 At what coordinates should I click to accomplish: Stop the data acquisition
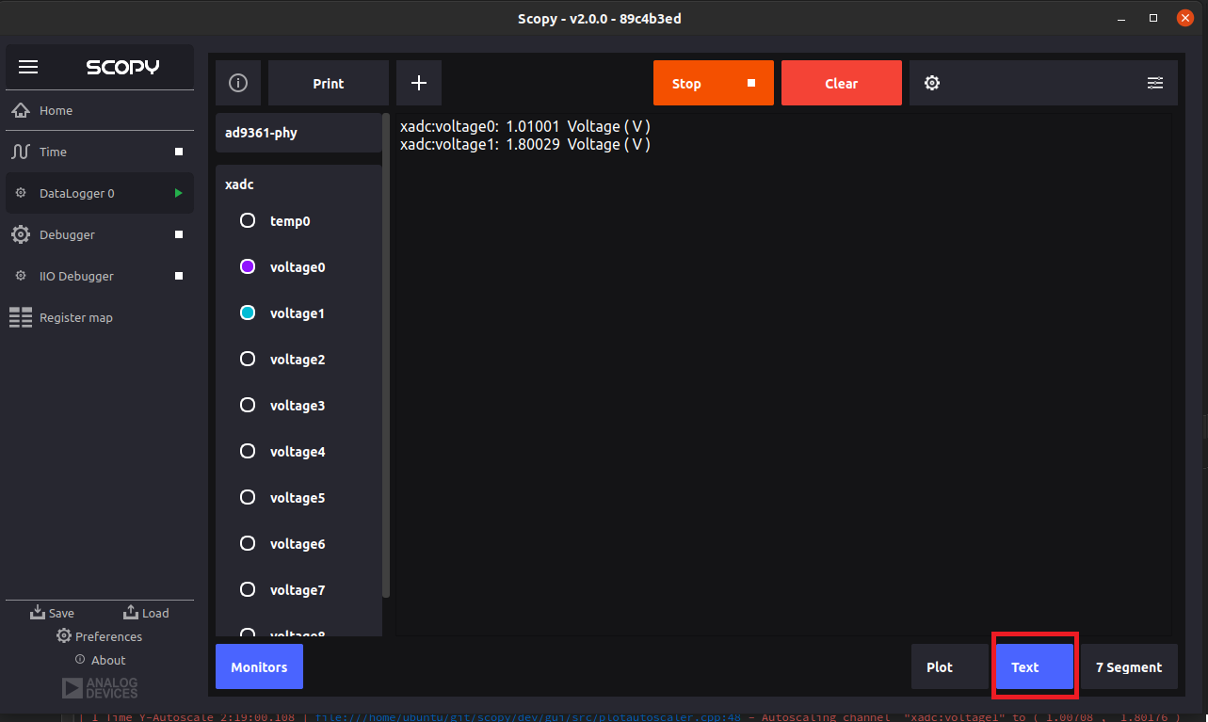click(x=714, y=83)
